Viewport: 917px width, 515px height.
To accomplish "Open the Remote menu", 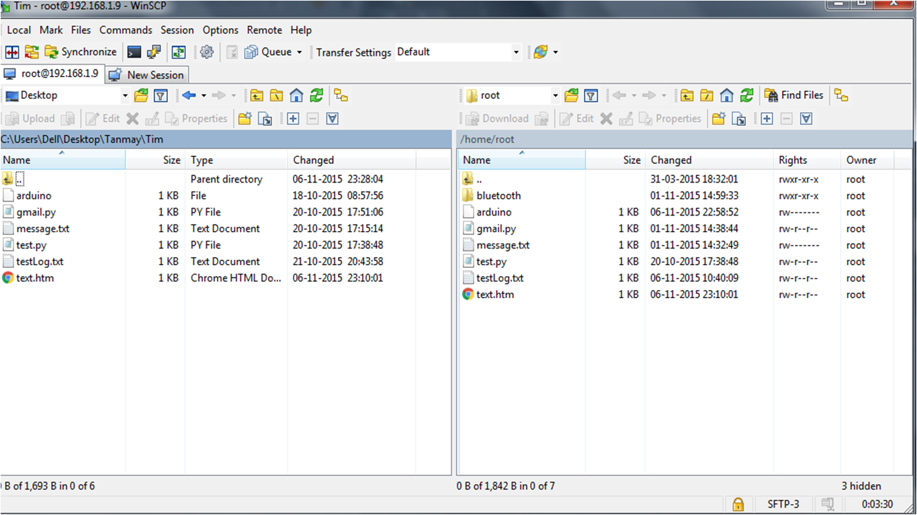I will tap(264, 30).
